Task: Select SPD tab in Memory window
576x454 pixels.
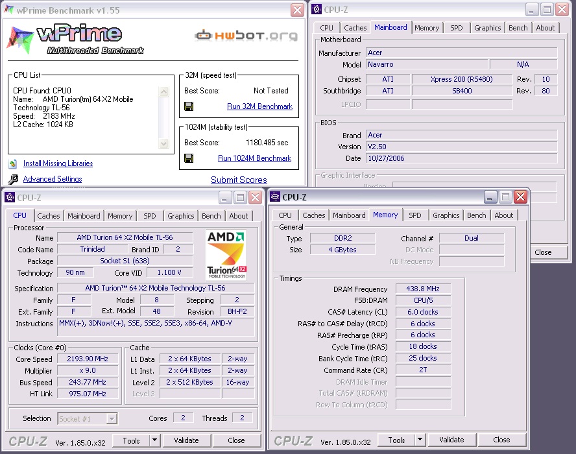Action: tap(415, 215)
